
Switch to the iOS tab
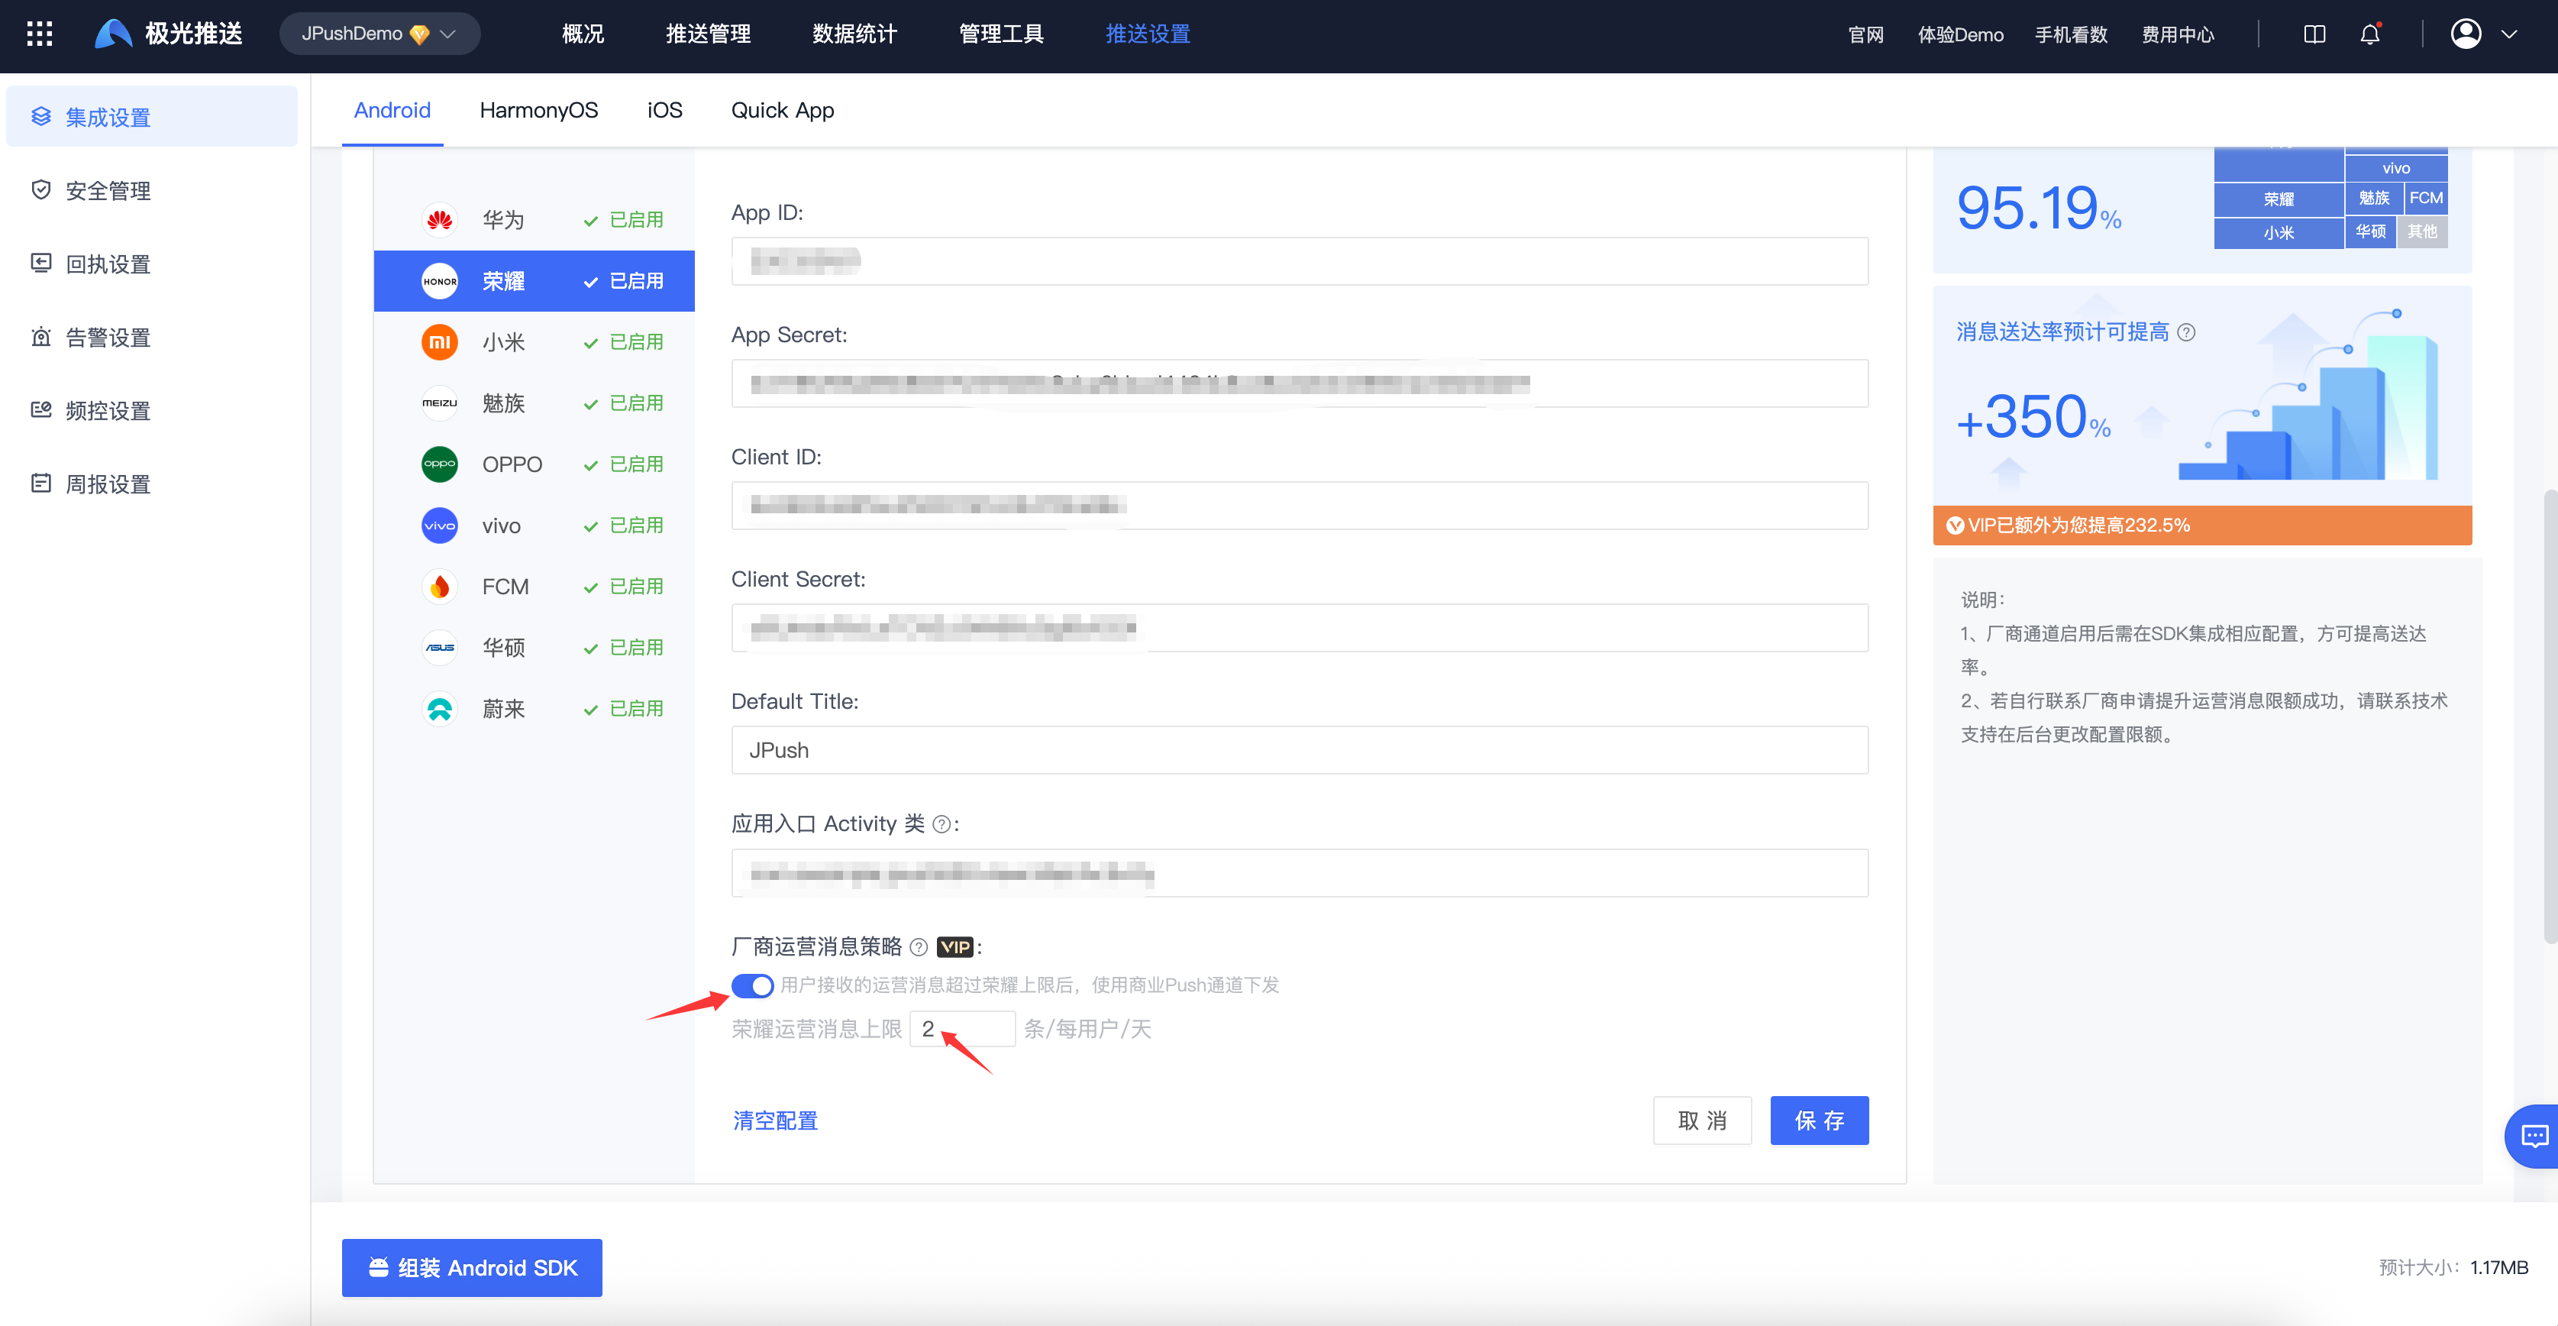[x=664, y=110]
